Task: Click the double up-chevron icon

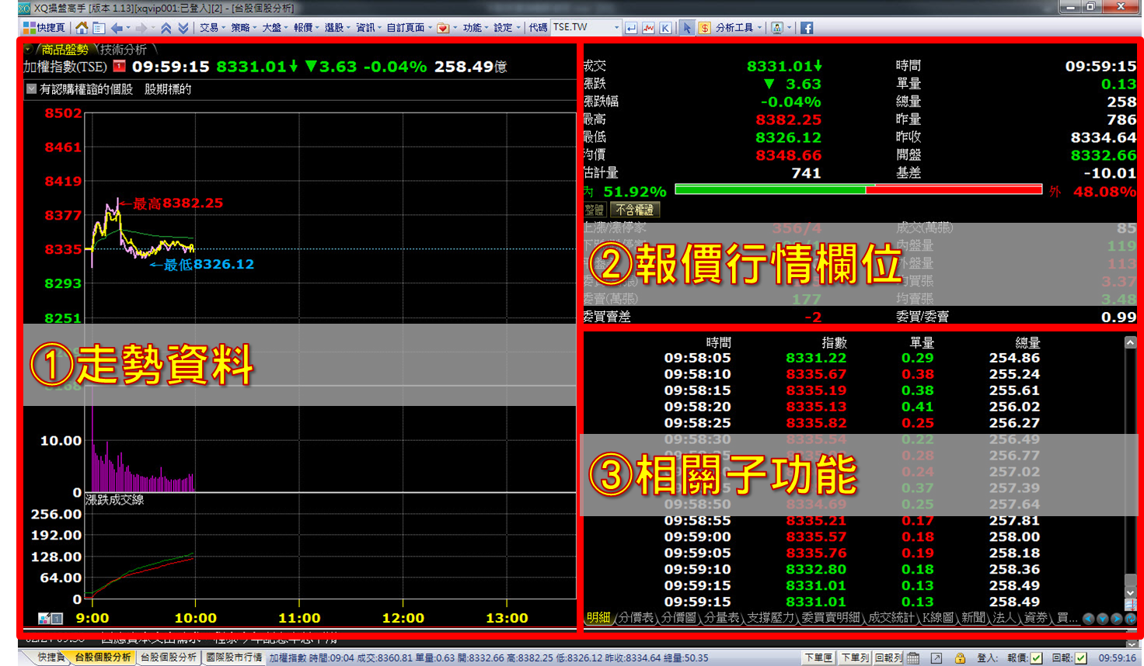Action: pyautogui.click(x=166, y=28)
